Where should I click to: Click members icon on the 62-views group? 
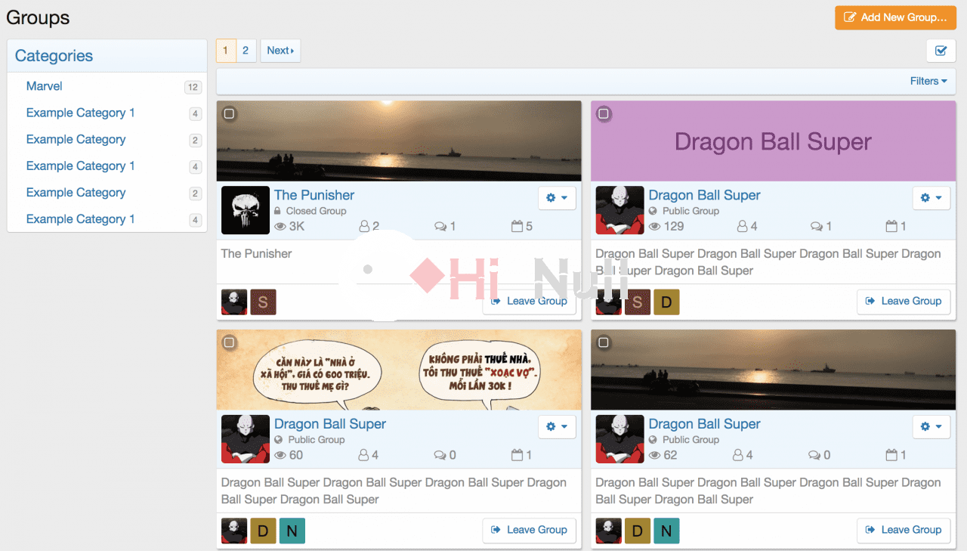coord(739,455)
